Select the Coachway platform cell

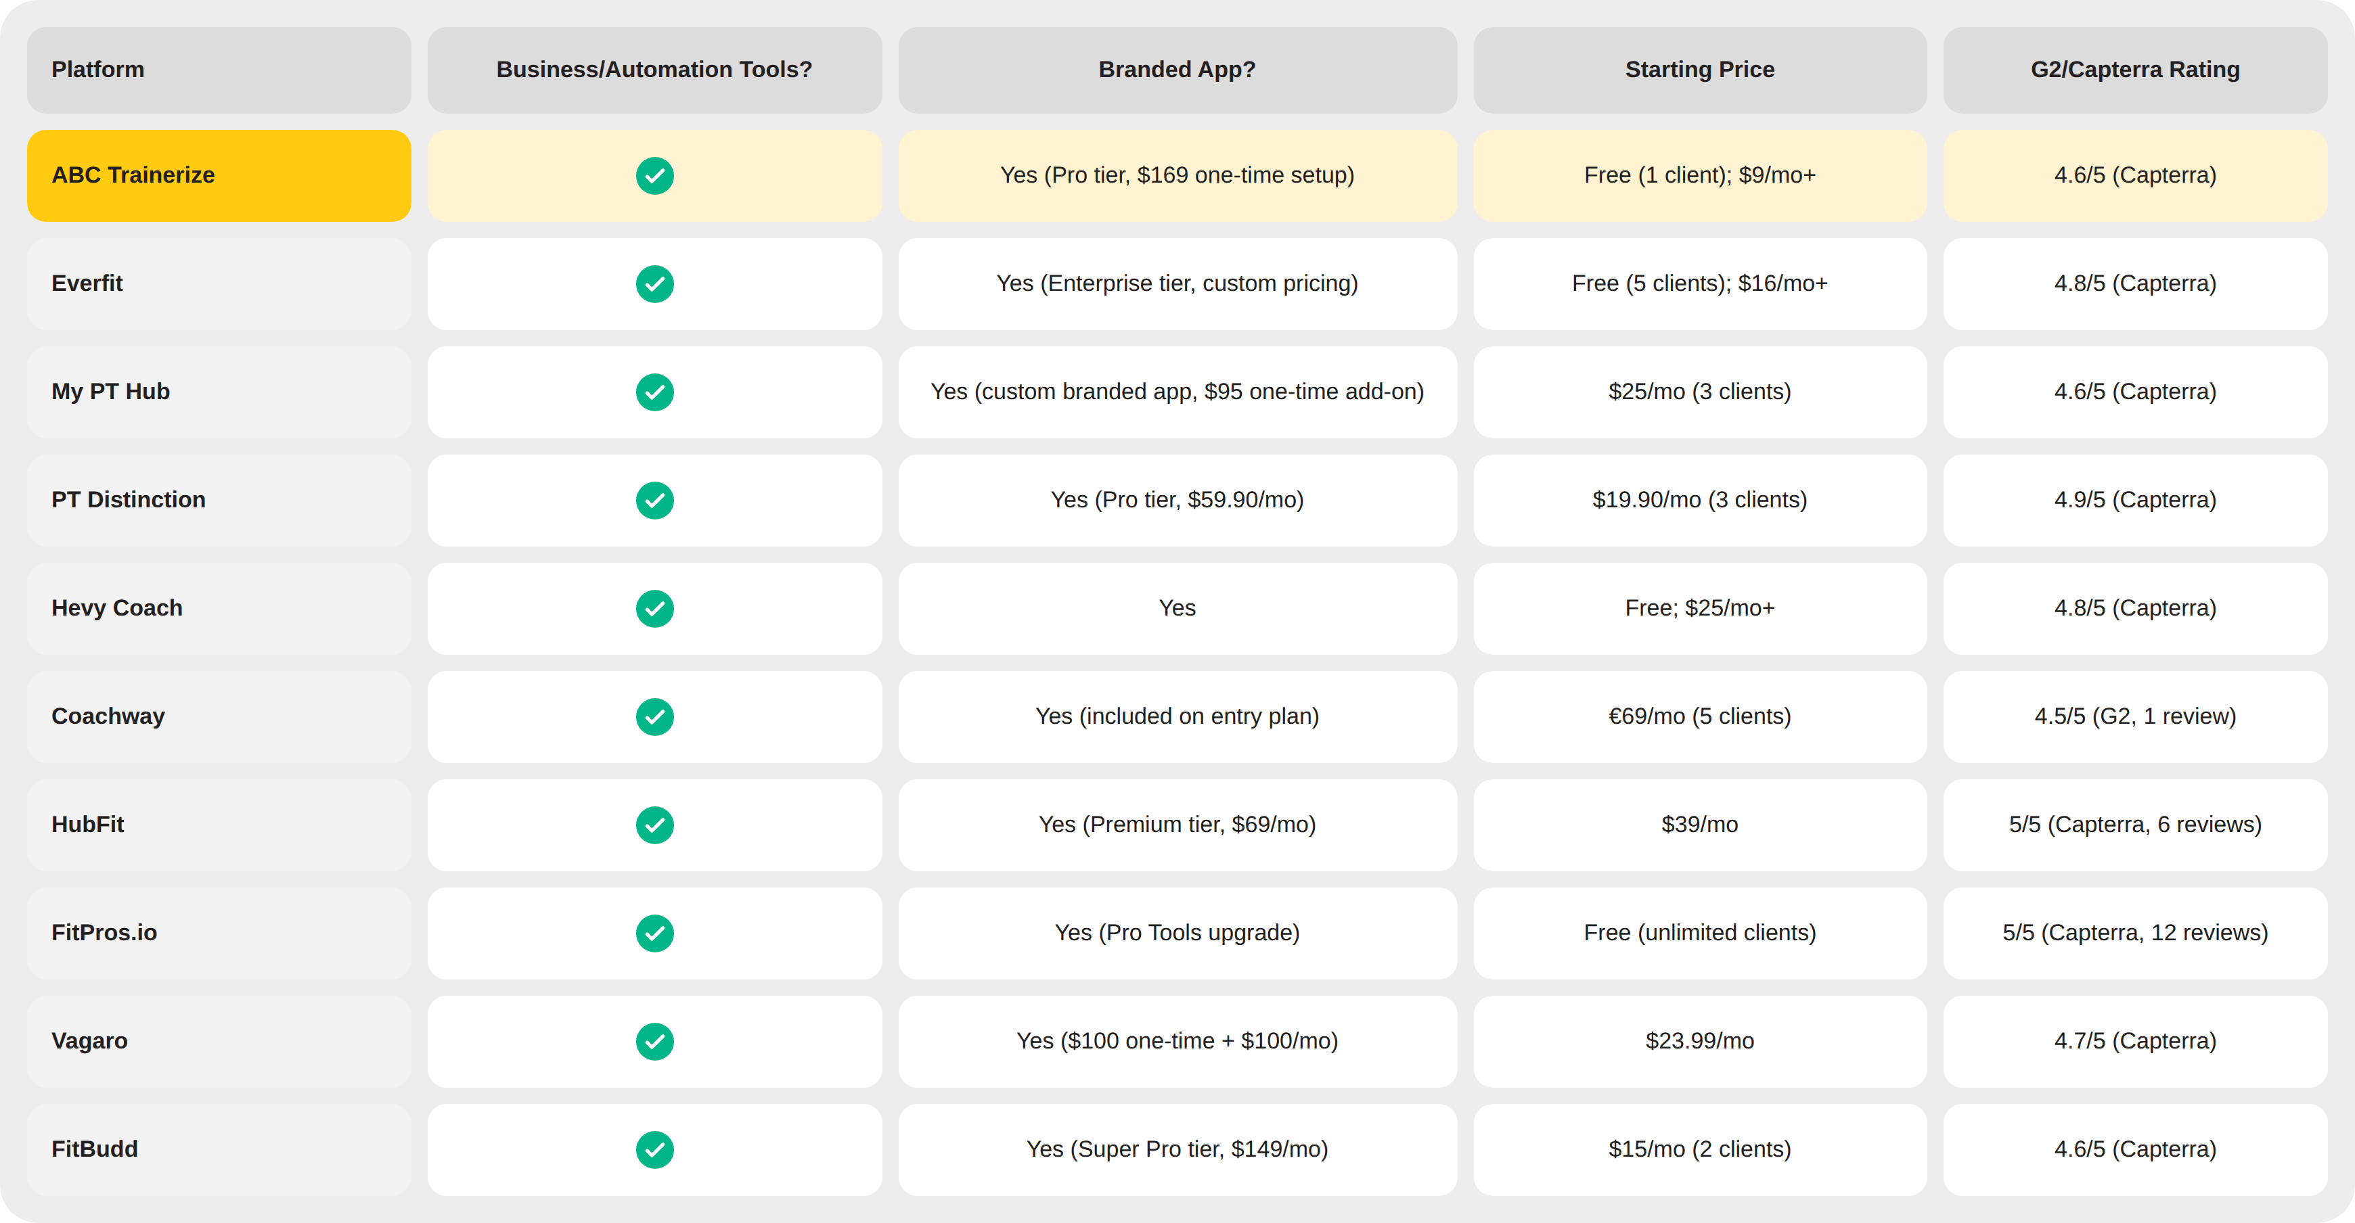[x=219, y=716]
